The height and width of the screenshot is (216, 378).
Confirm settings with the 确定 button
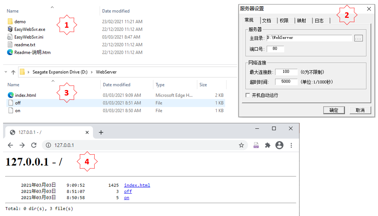click(x=334, y=110)
